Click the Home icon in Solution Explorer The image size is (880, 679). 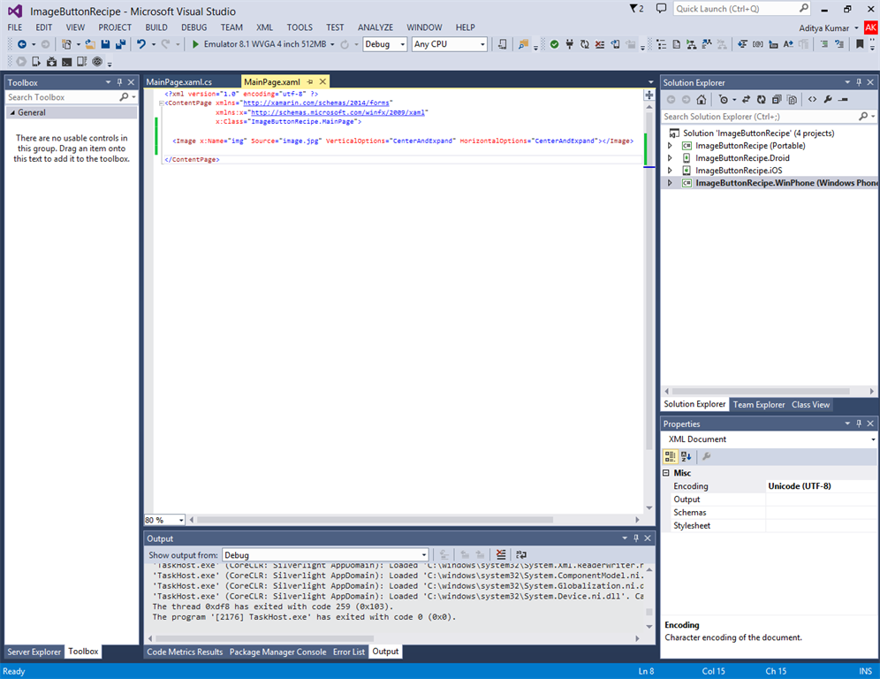pos(701,100)
